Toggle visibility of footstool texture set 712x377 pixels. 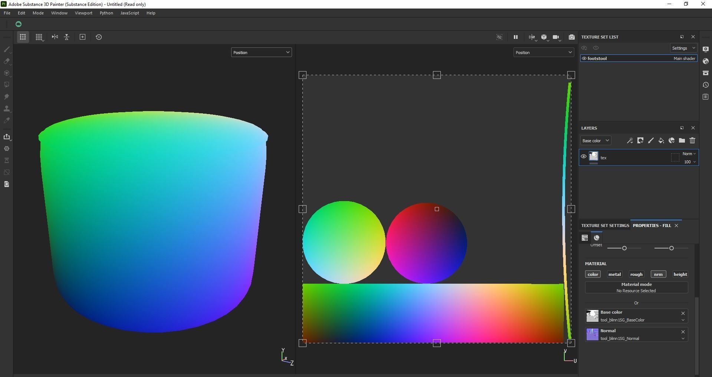(584, 59)
